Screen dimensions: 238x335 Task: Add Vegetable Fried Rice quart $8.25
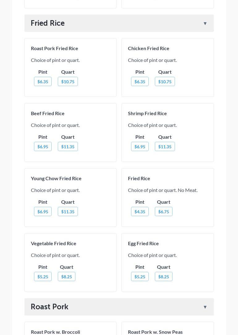(66, 277)
